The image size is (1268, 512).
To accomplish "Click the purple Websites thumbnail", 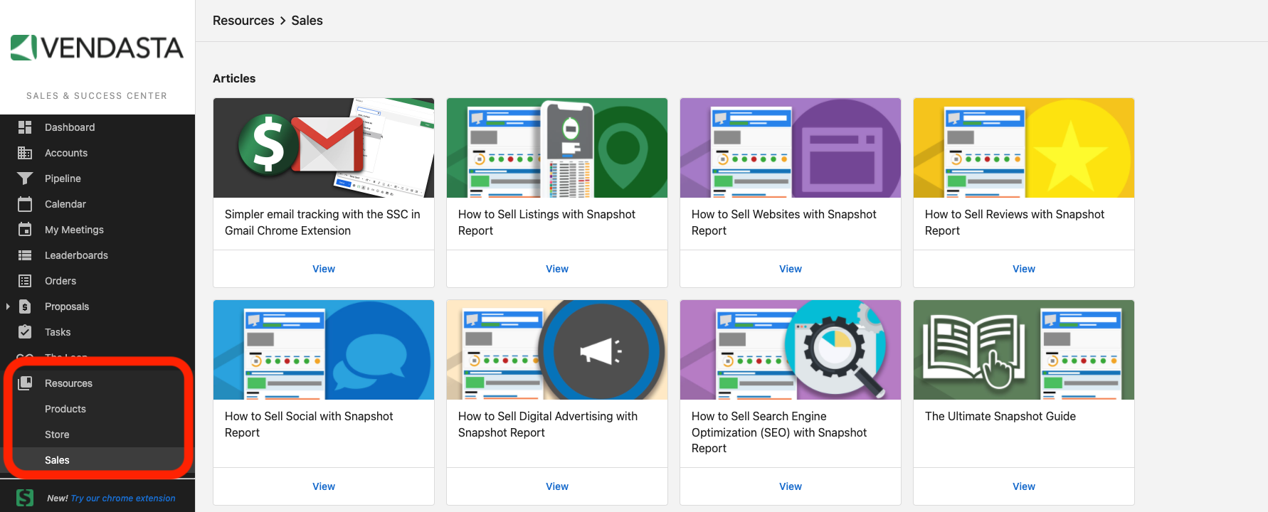I will (791, 148).
